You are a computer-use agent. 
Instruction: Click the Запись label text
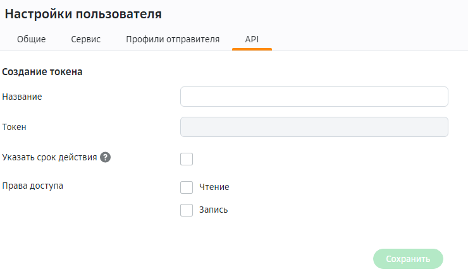(213, 210)
